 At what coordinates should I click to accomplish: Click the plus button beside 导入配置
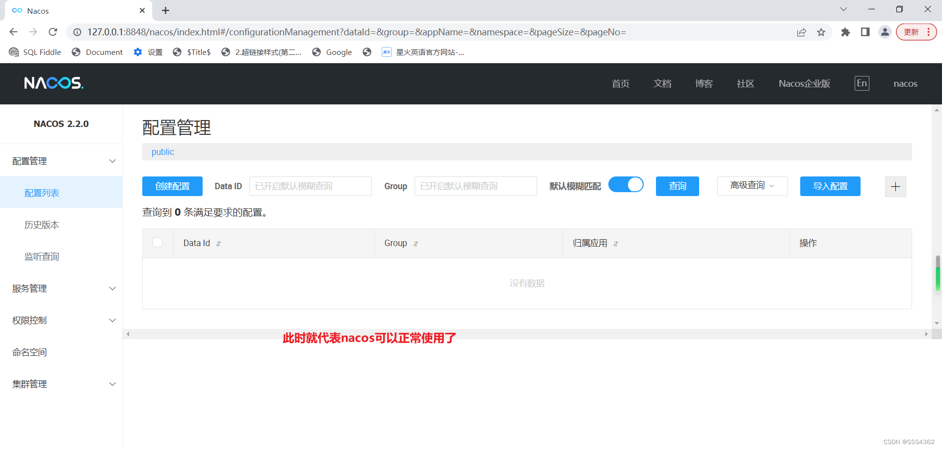click(x=895, y=186)
